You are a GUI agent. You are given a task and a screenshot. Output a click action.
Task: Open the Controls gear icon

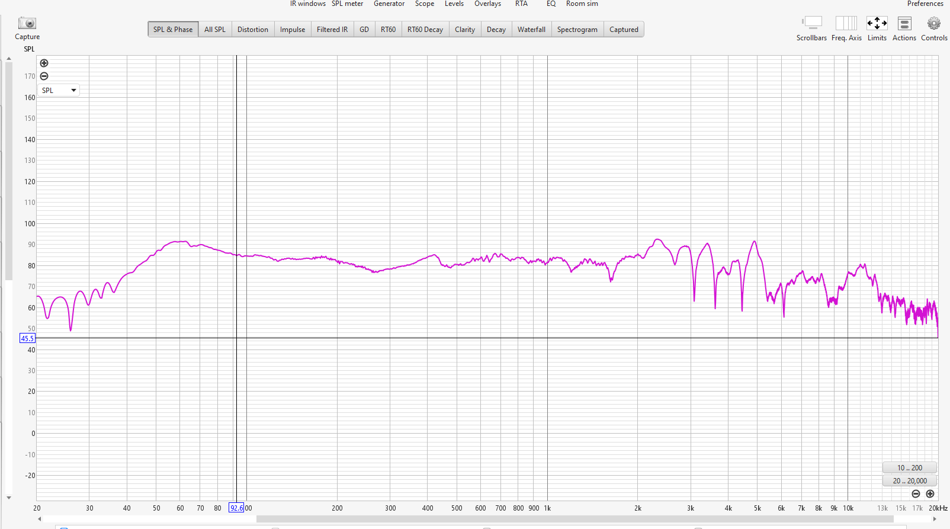point(934,23)
